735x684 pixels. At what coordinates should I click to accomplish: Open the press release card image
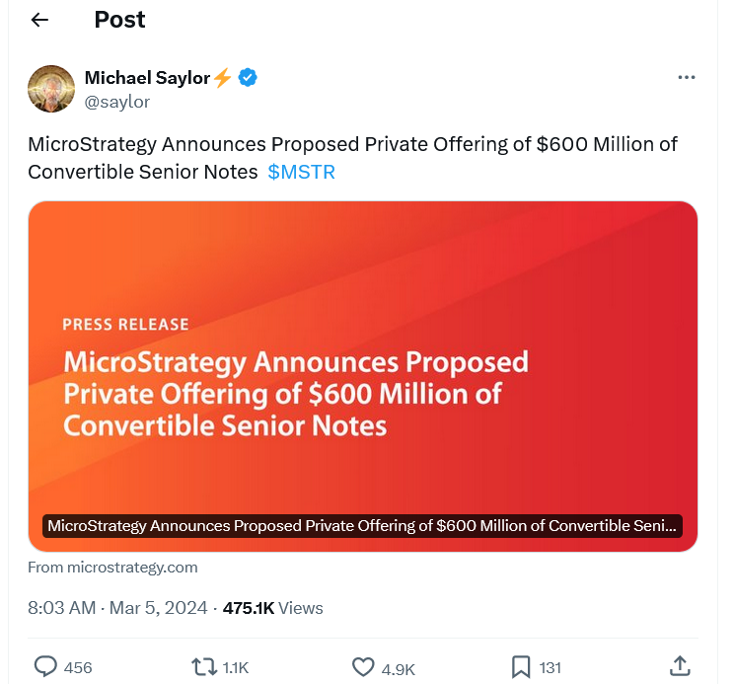coord(363,376)
